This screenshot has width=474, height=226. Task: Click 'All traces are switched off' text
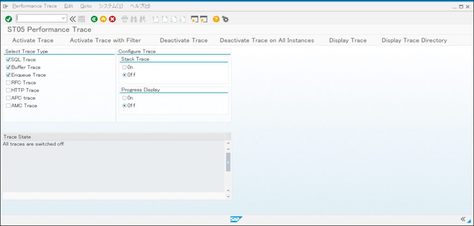[33, 144]
